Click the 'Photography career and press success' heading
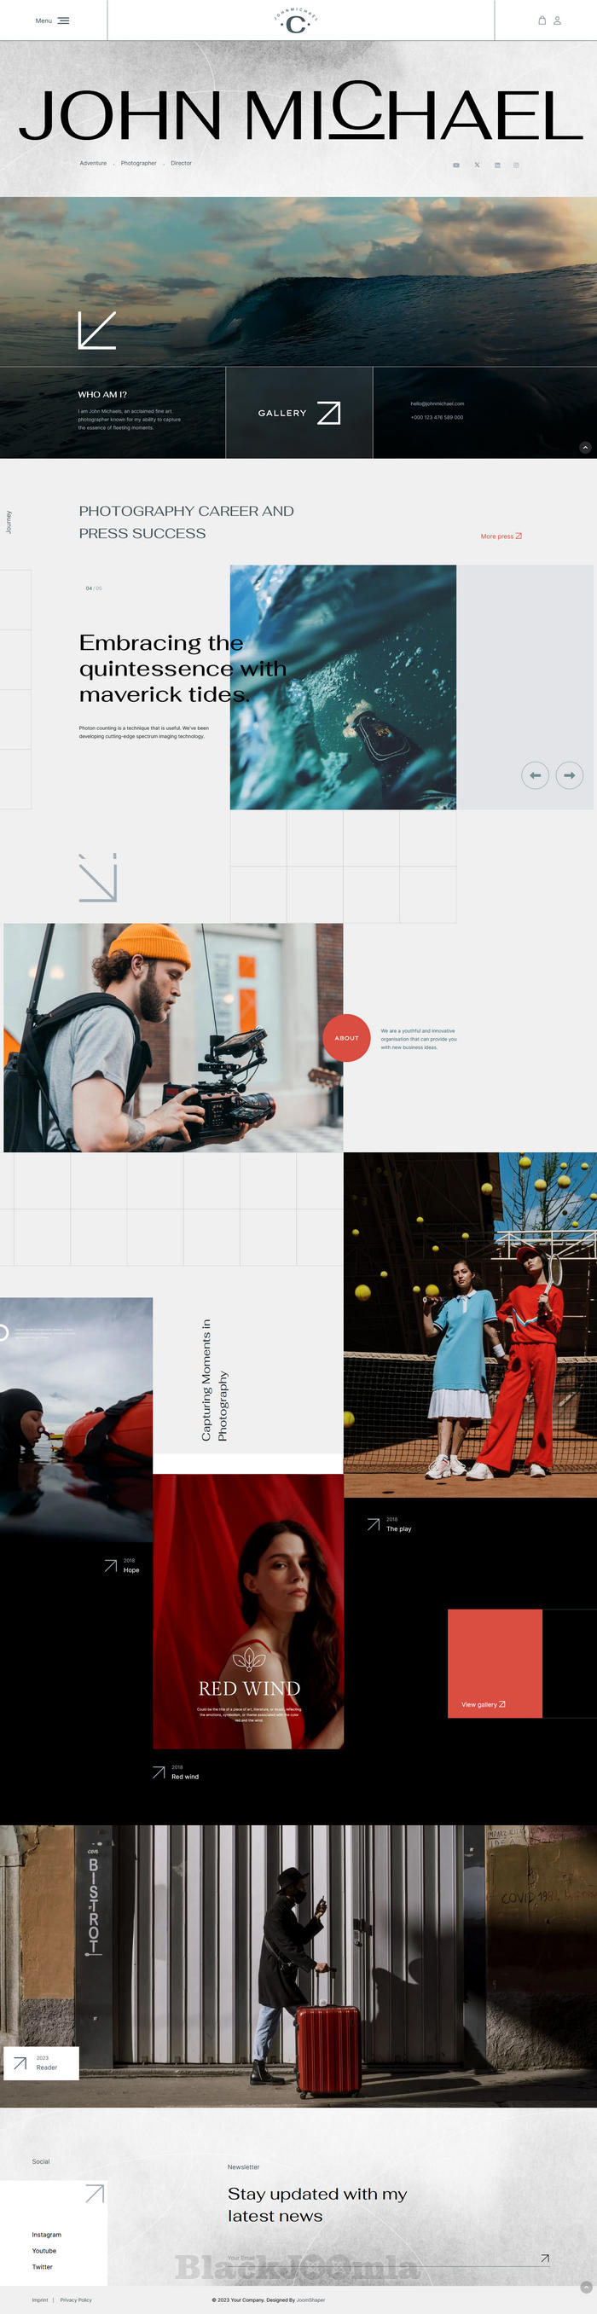 pos(186,522)
